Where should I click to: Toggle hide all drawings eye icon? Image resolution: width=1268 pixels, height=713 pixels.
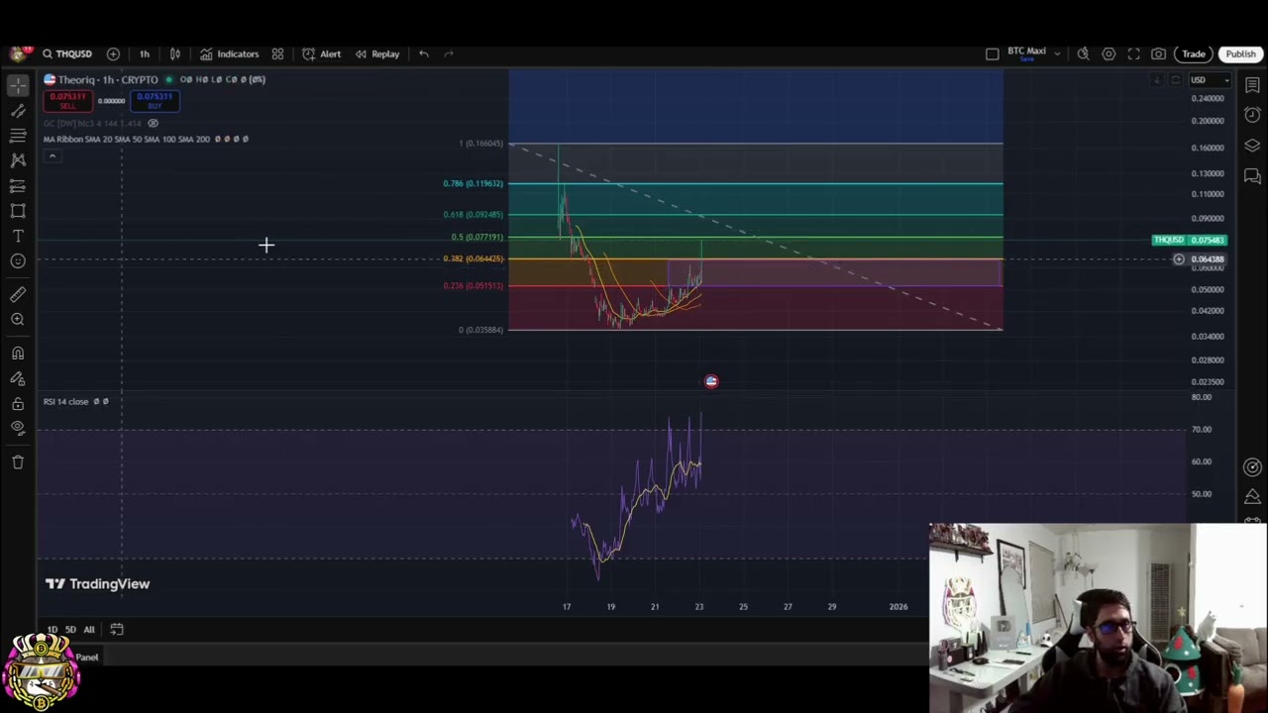click(x=18, y=428)
